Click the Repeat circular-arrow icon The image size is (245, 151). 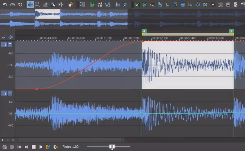point(20,4)
